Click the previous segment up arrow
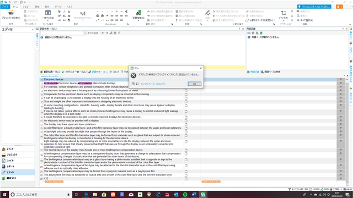 (x=292, y=12)
